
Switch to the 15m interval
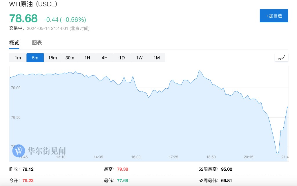52,58
